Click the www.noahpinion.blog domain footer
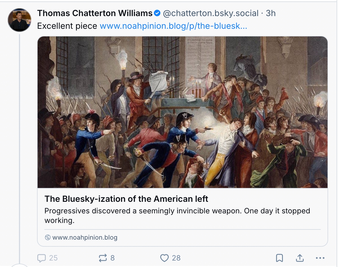Image resolution: width=338 pixels, height=267 pixels. pyautogui.click(x=85, y=237)
